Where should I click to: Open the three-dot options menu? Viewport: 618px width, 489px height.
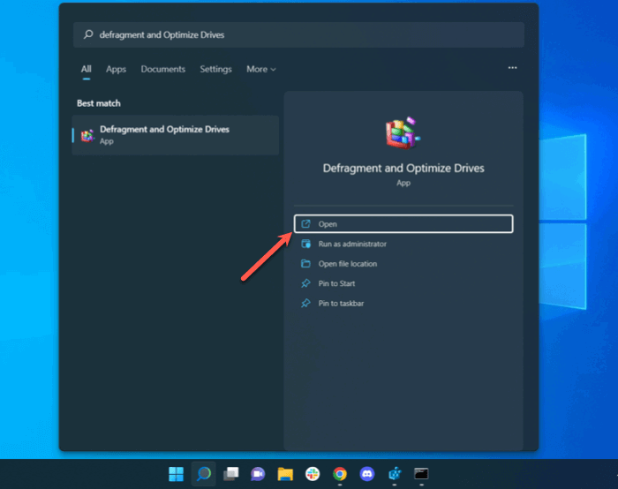pyautogui.click(x=512, y=68)
